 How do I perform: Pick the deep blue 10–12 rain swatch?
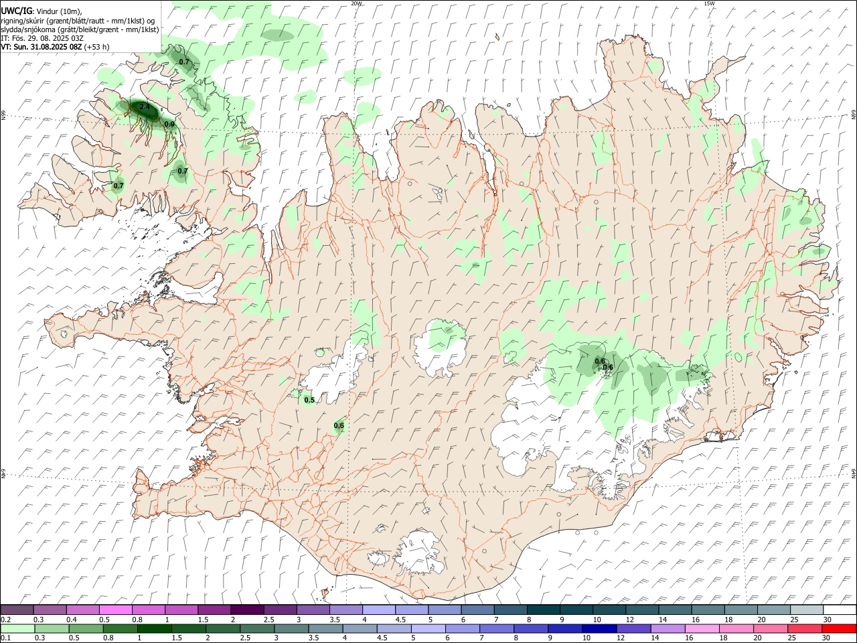(599, 628)
